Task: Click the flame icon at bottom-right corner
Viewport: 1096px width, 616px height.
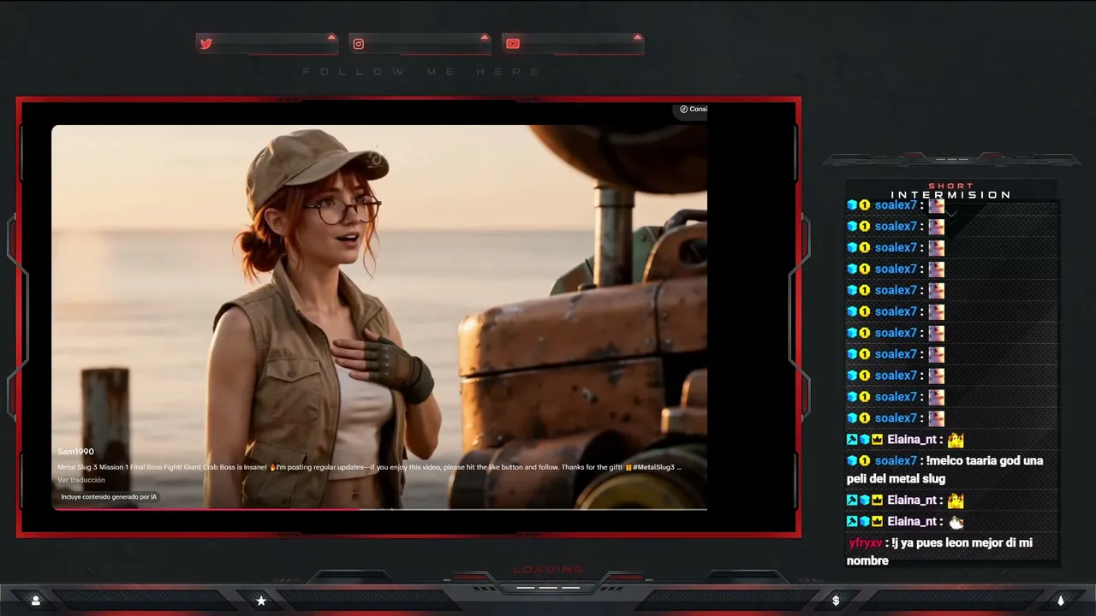Action: pyautogui.click(x=1061, y=601)
